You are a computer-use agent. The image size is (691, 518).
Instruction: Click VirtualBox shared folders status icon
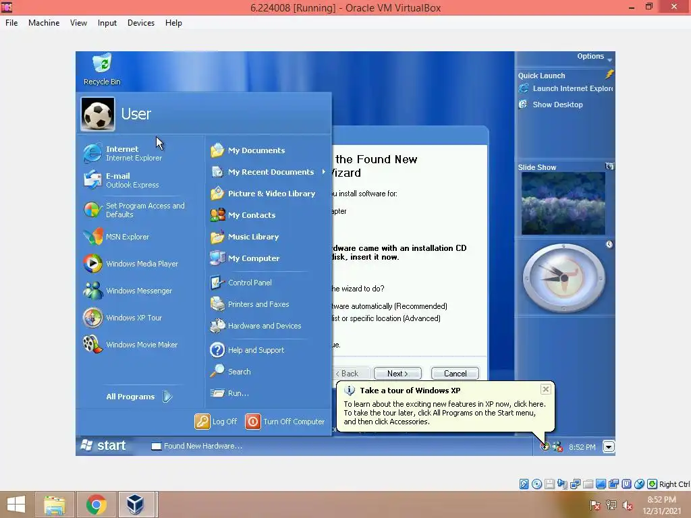point(588,484)
